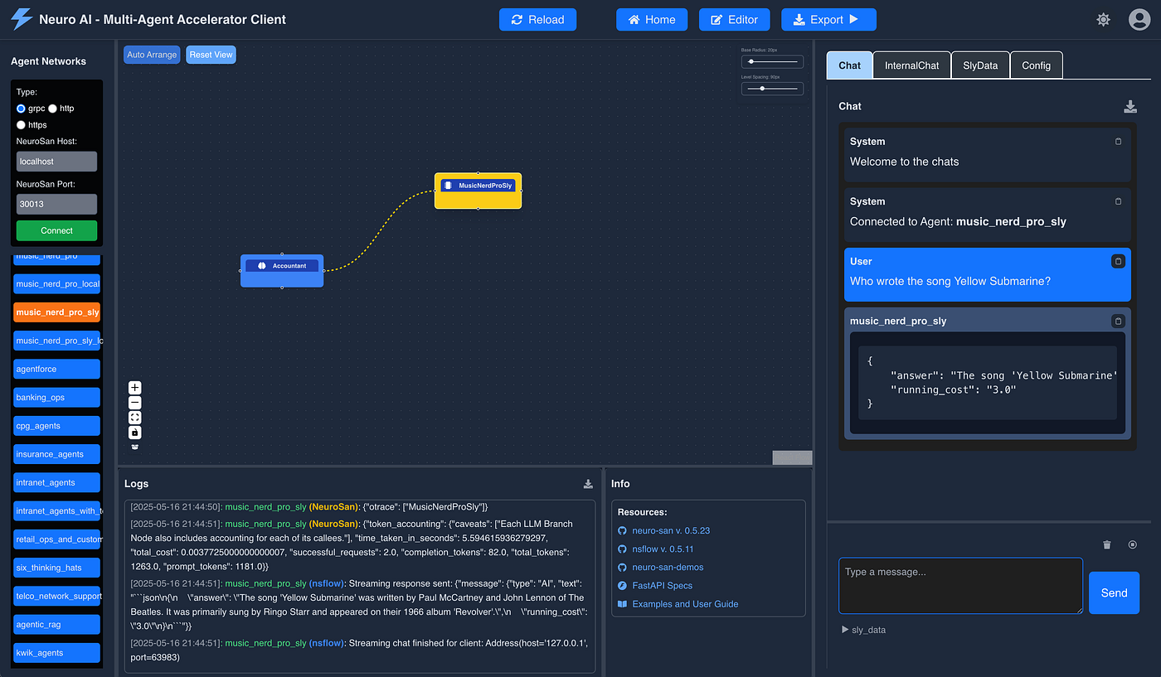Zoom out of the agent graph
The height and width of the screenshot is (677, 1161).
pos(135,403)
